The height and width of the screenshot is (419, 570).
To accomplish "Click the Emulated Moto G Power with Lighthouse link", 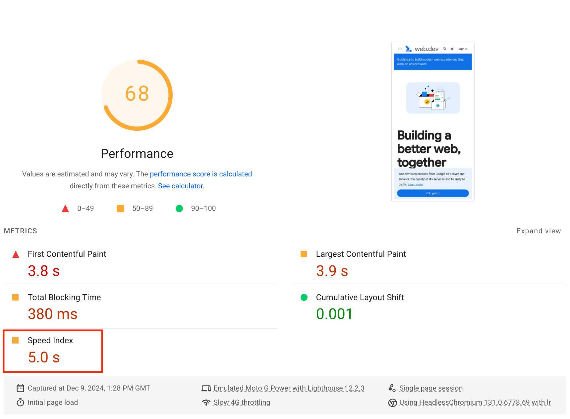I will [x=288, y=388].
